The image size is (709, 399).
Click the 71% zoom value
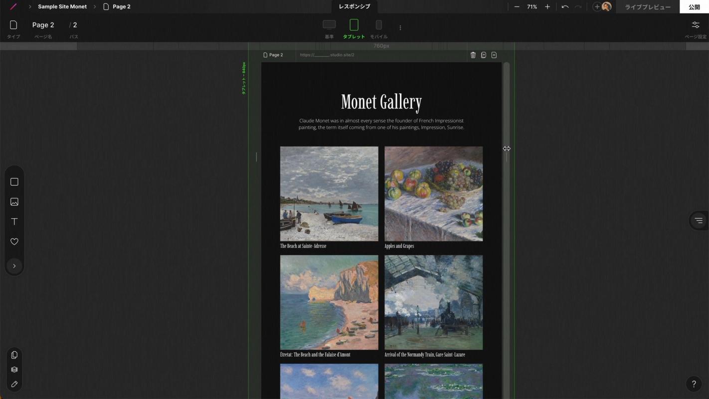[x=532, y=6]
